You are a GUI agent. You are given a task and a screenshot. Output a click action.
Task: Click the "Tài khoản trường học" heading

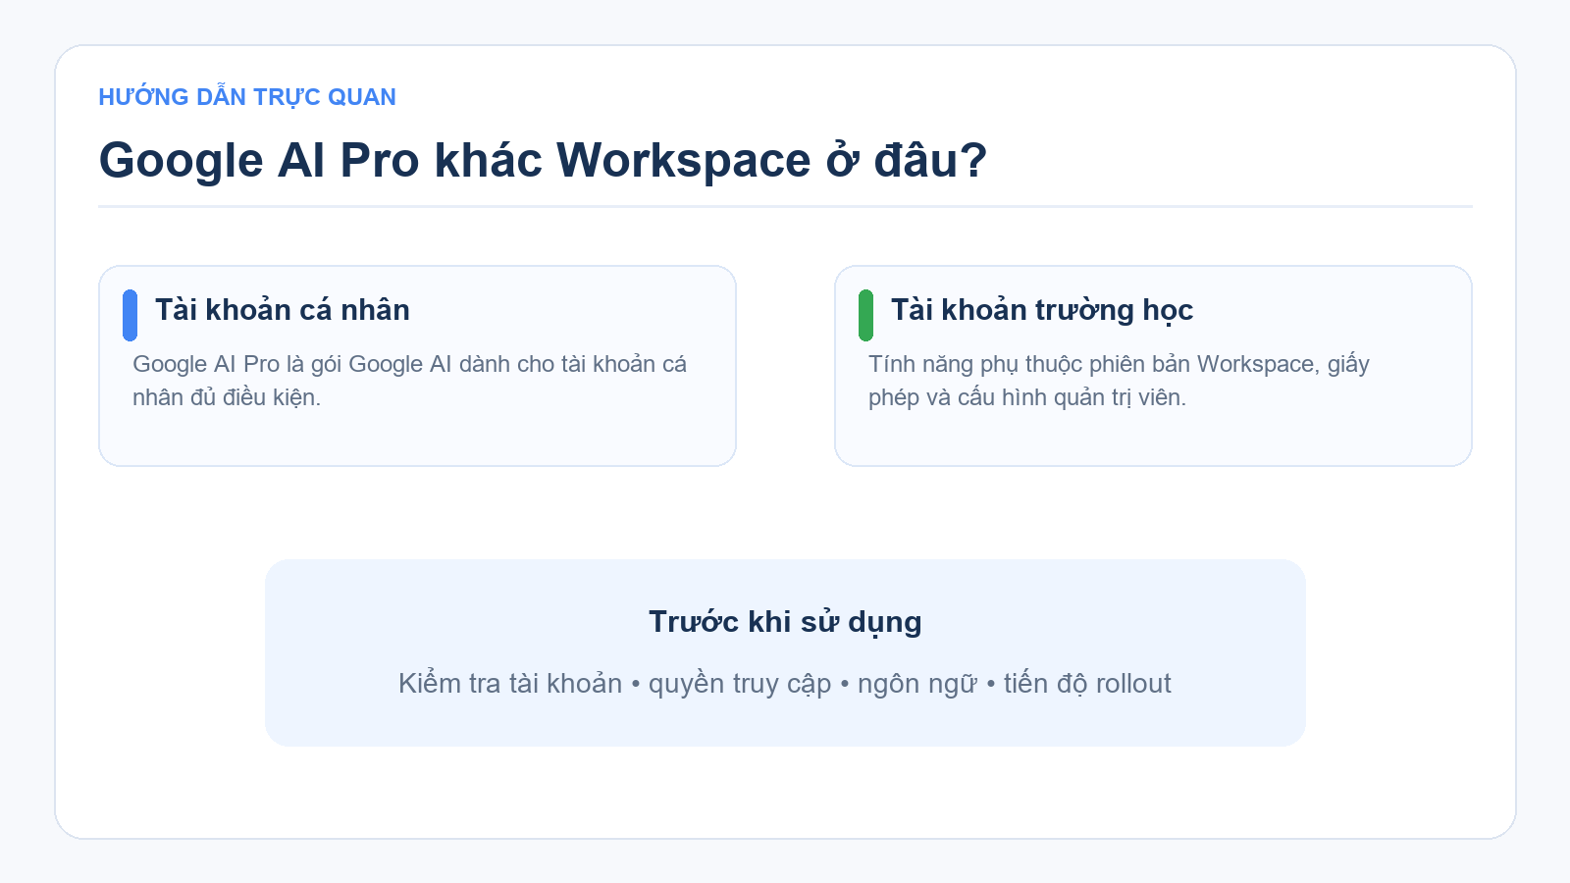tap(1042, 310)
